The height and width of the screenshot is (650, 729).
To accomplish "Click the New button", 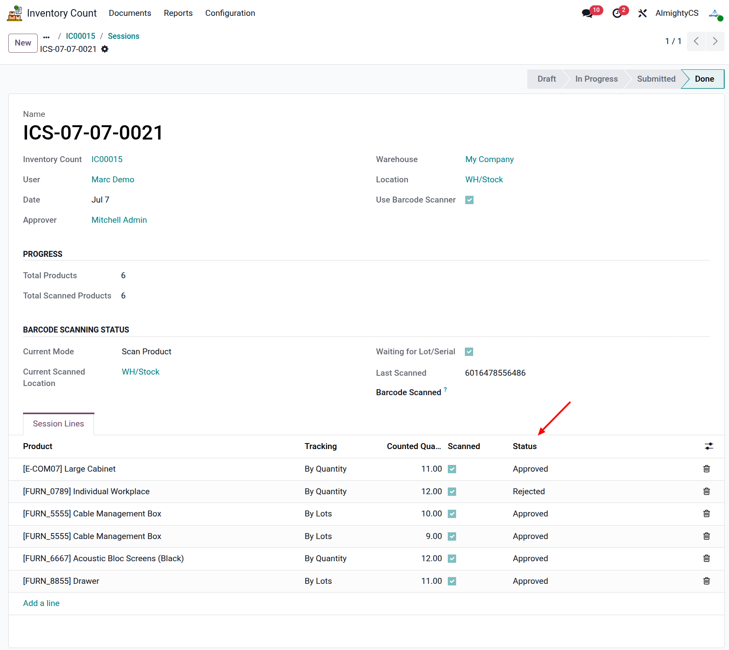I will pos(23,43).
